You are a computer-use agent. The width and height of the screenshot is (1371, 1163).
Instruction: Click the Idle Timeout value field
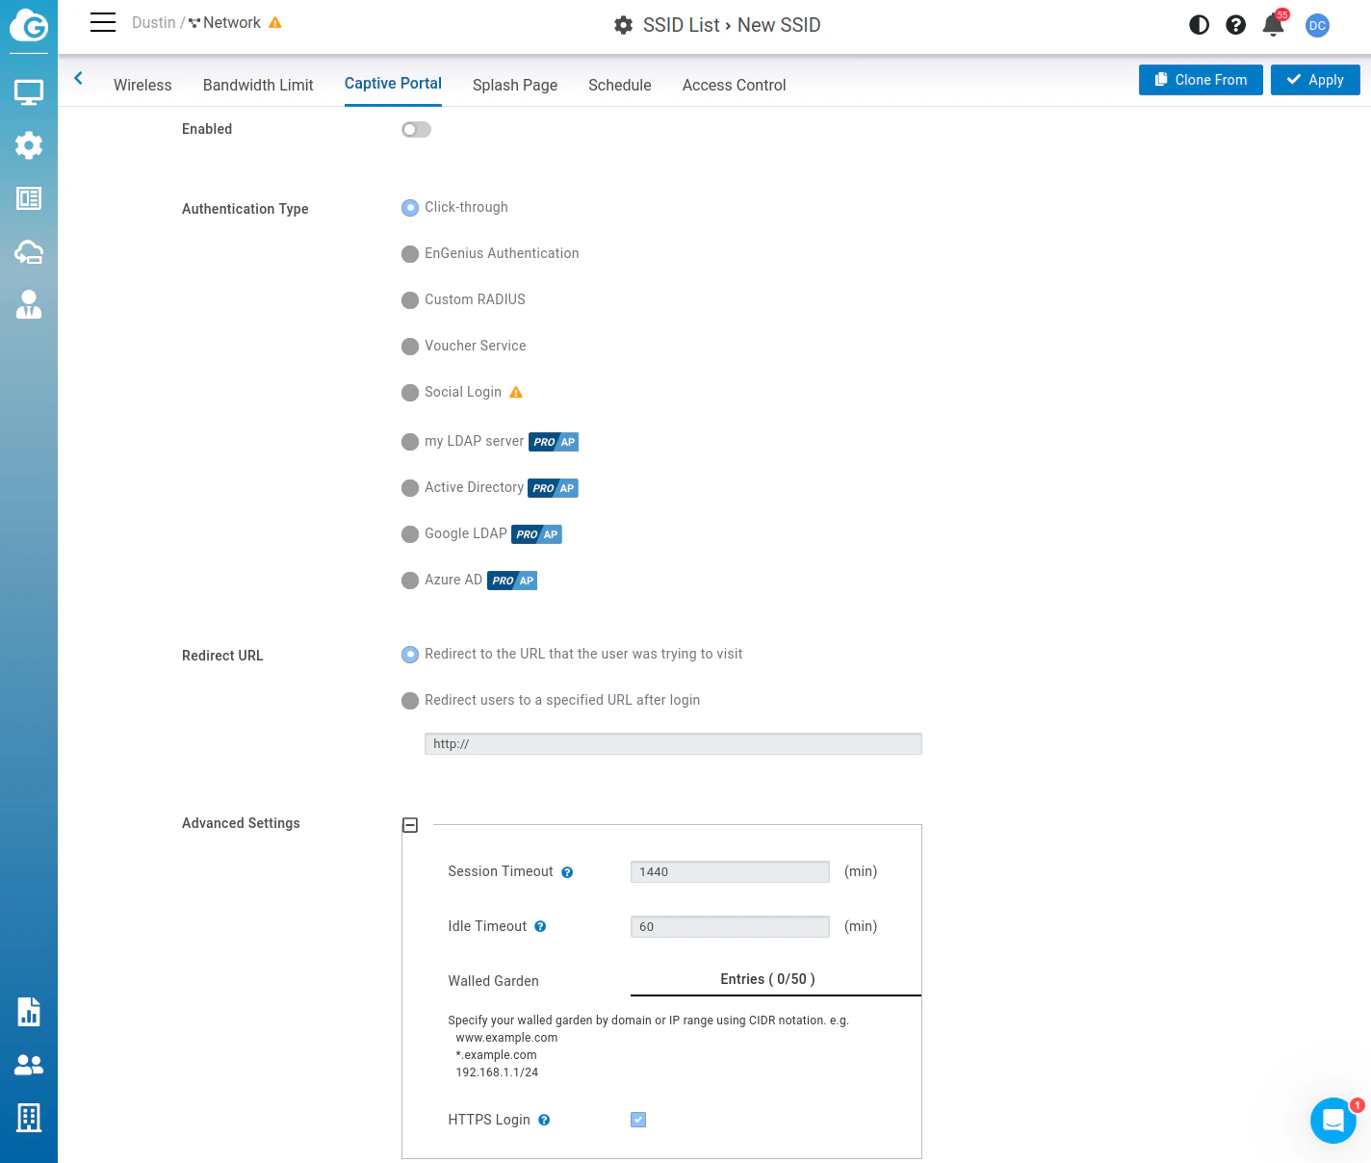(730, 926)
